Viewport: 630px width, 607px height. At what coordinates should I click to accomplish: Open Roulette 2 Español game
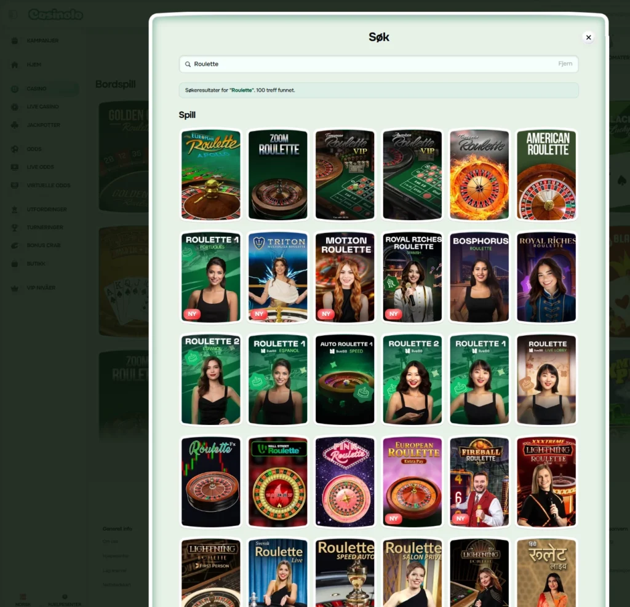point(211,379)
